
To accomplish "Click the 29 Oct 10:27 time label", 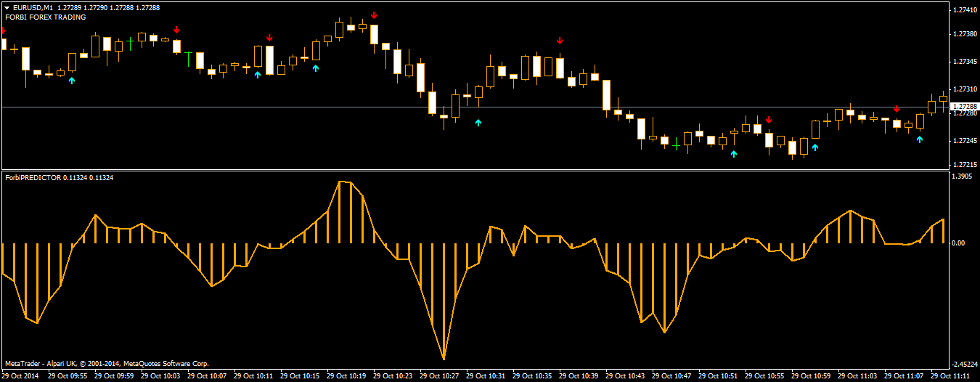I will [440, 376].
